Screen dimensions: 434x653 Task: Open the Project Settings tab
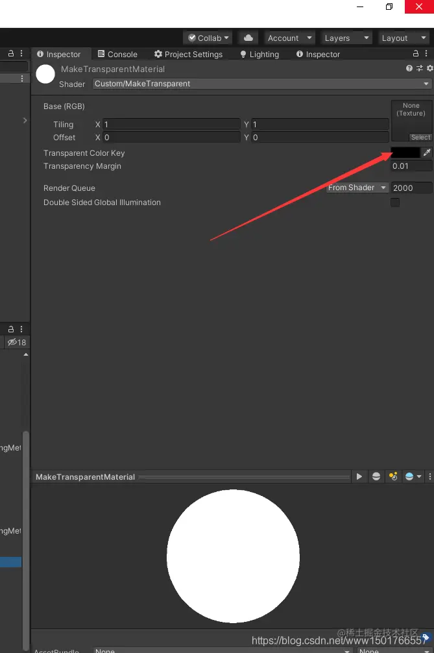tap(188, 54)
